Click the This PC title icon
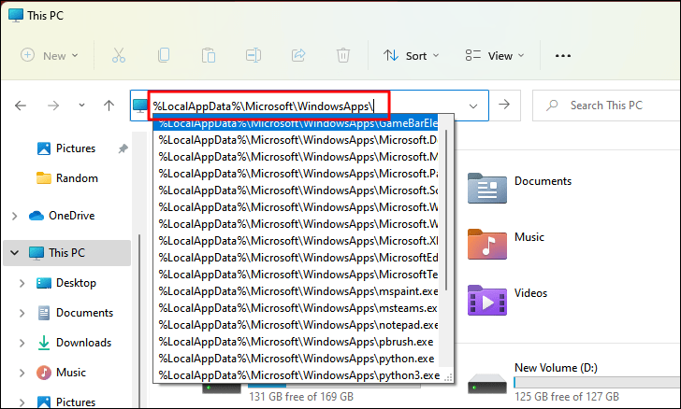The height and width of the screenshot is (409, 681). coord(16,15)
